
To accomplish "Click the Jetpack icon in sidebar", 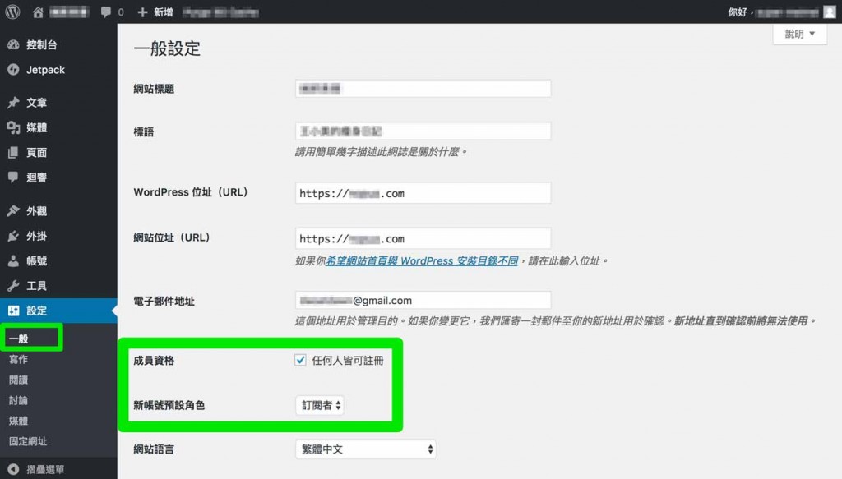I will pos(13,70).
